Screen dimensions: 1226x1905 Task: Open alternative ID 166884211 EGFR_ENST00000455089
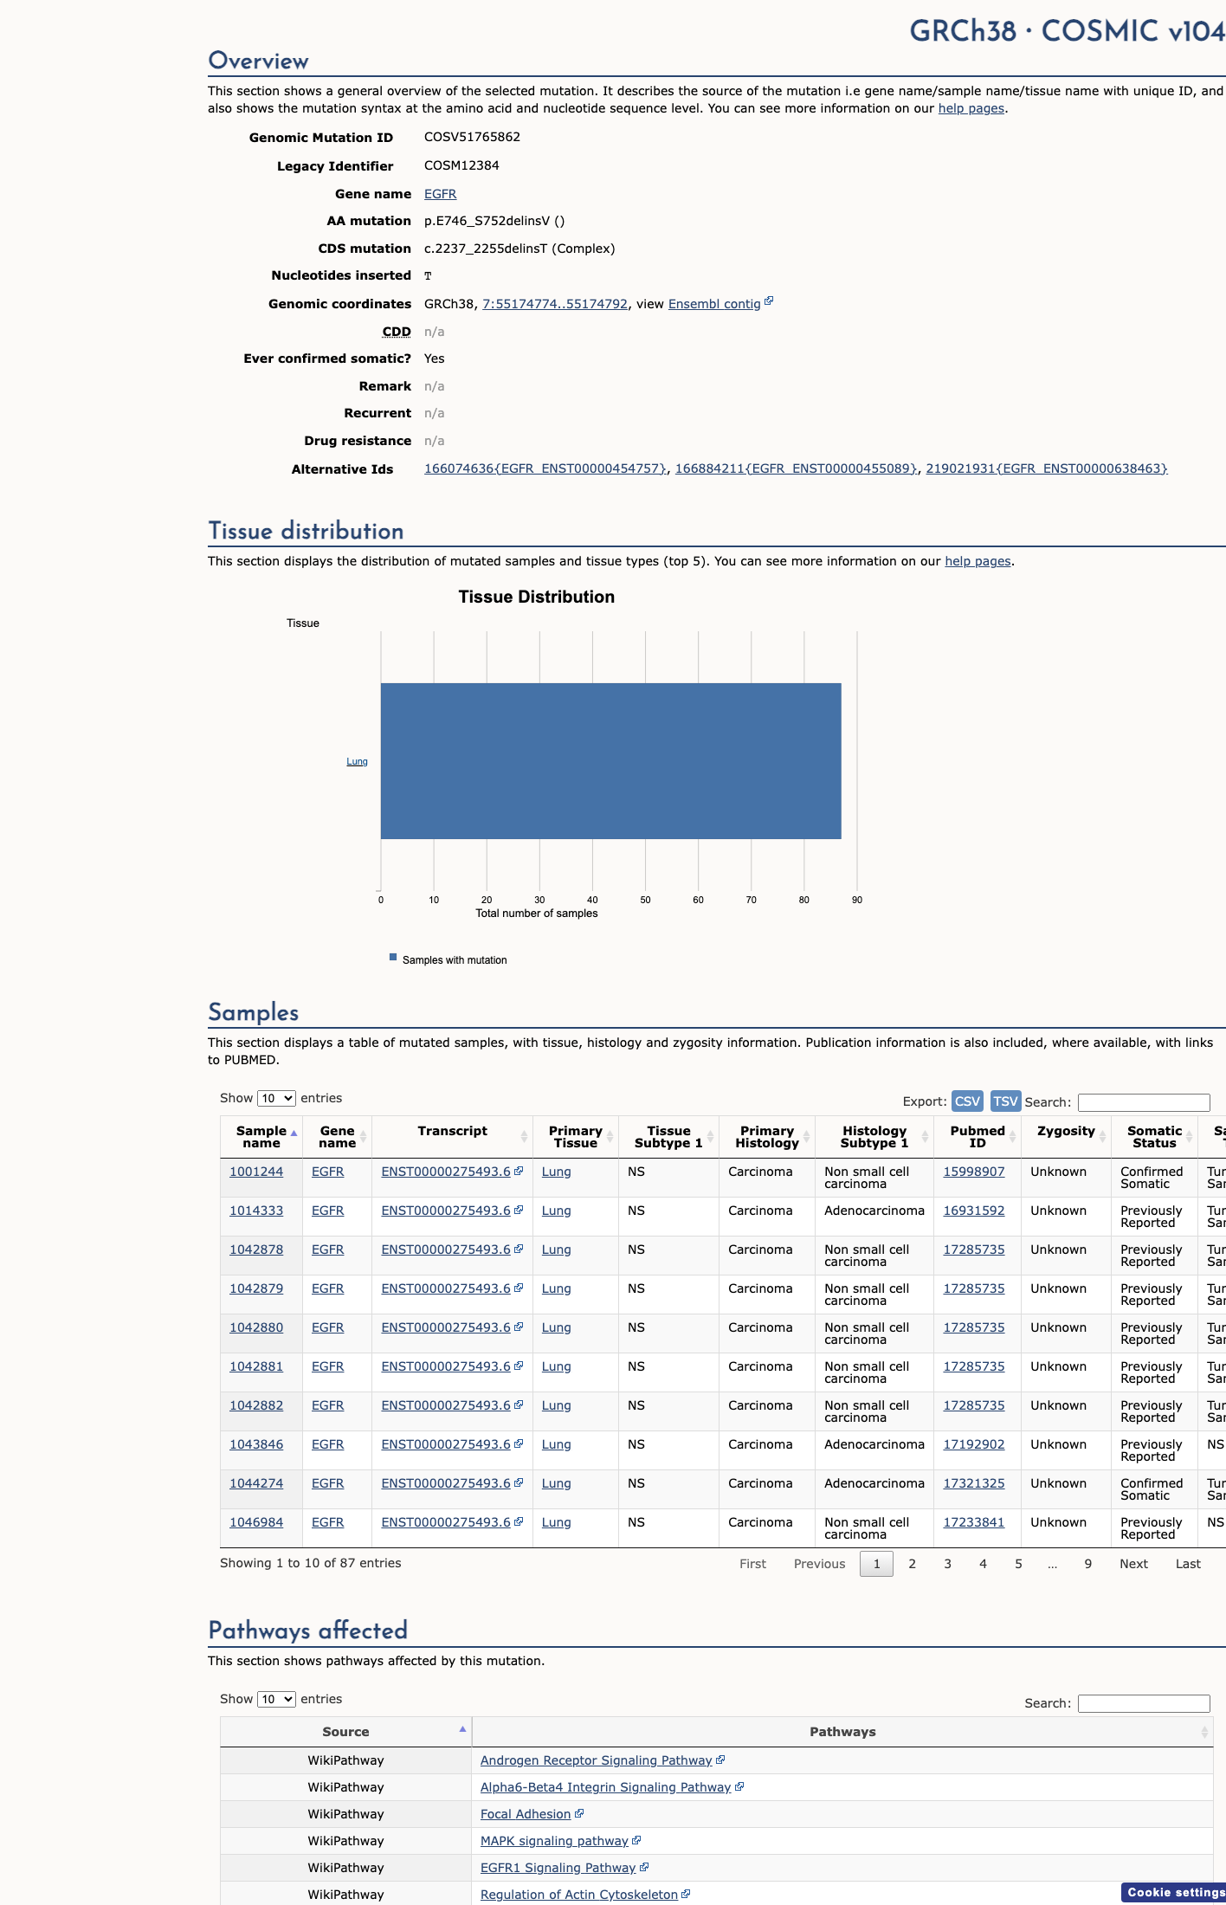(x=797, y=468)
